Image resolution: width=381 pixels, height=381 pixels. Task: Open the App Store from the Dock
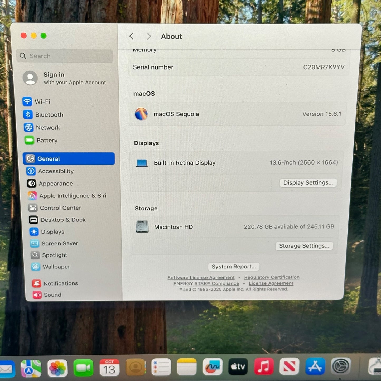tap(315, 366)
